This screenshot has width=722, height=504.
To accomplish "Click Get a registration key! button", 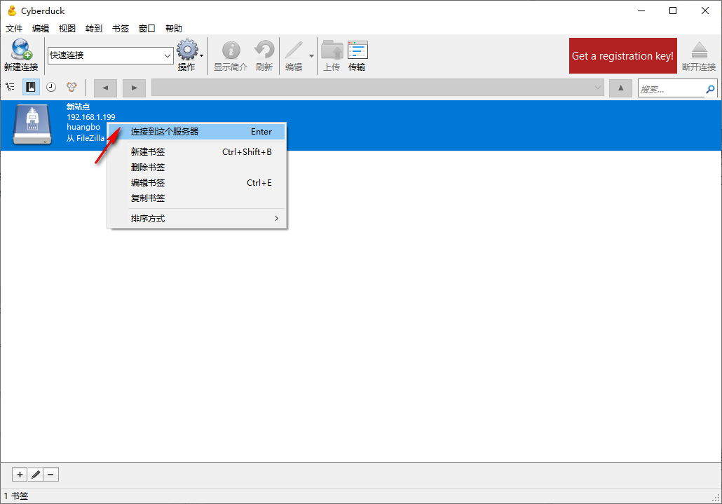I will tap(623, 55).
